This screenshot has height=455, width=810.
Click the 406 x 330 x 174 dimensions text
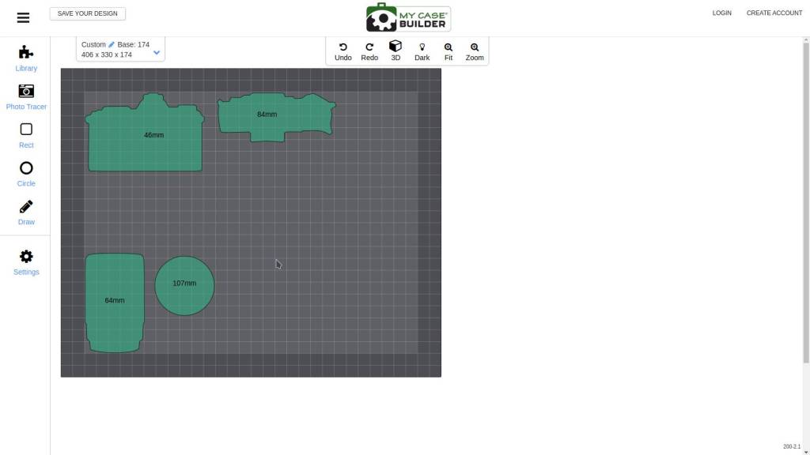[107, 55]
